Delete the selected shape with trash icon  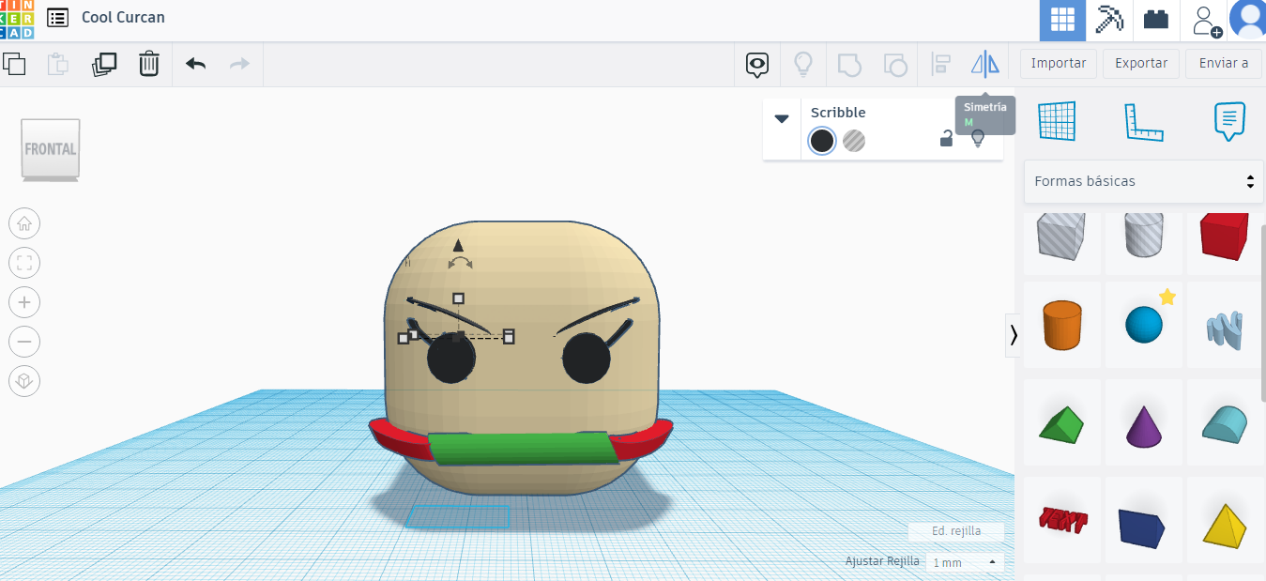[x=148, y=64]
